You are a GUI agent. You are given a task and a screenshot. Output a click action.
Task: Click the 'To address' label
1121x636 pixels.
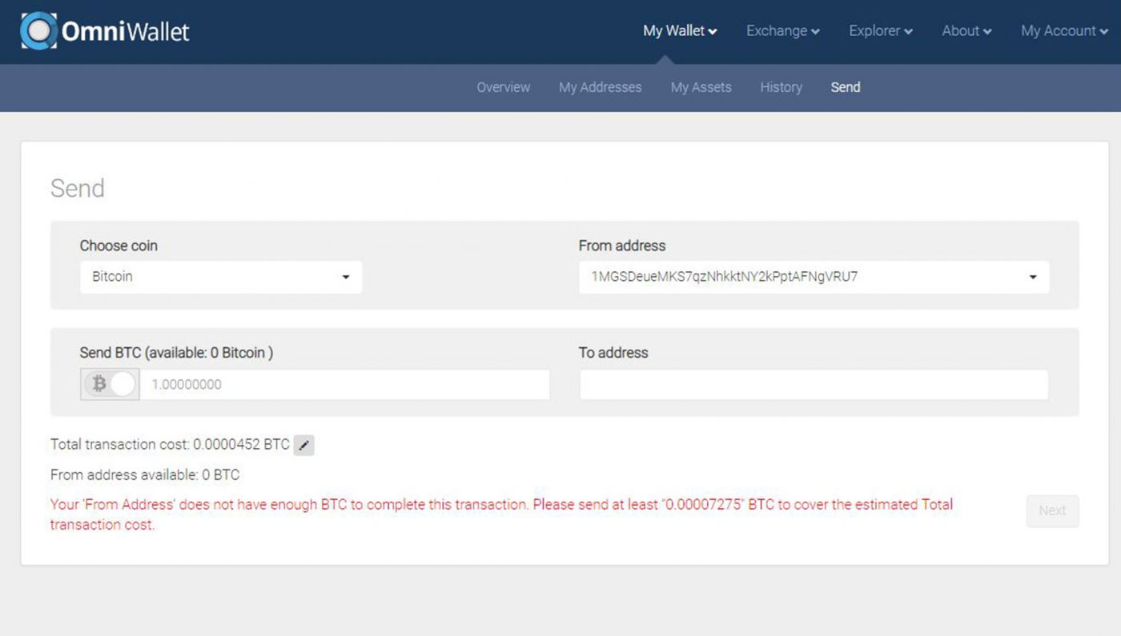coord(613,353)
